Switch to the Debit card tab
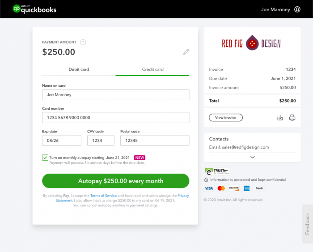 [79, 69]
